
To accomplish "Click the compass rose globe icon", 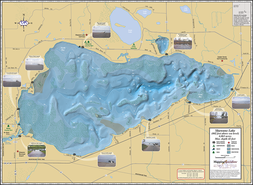I will pos(24,23).
